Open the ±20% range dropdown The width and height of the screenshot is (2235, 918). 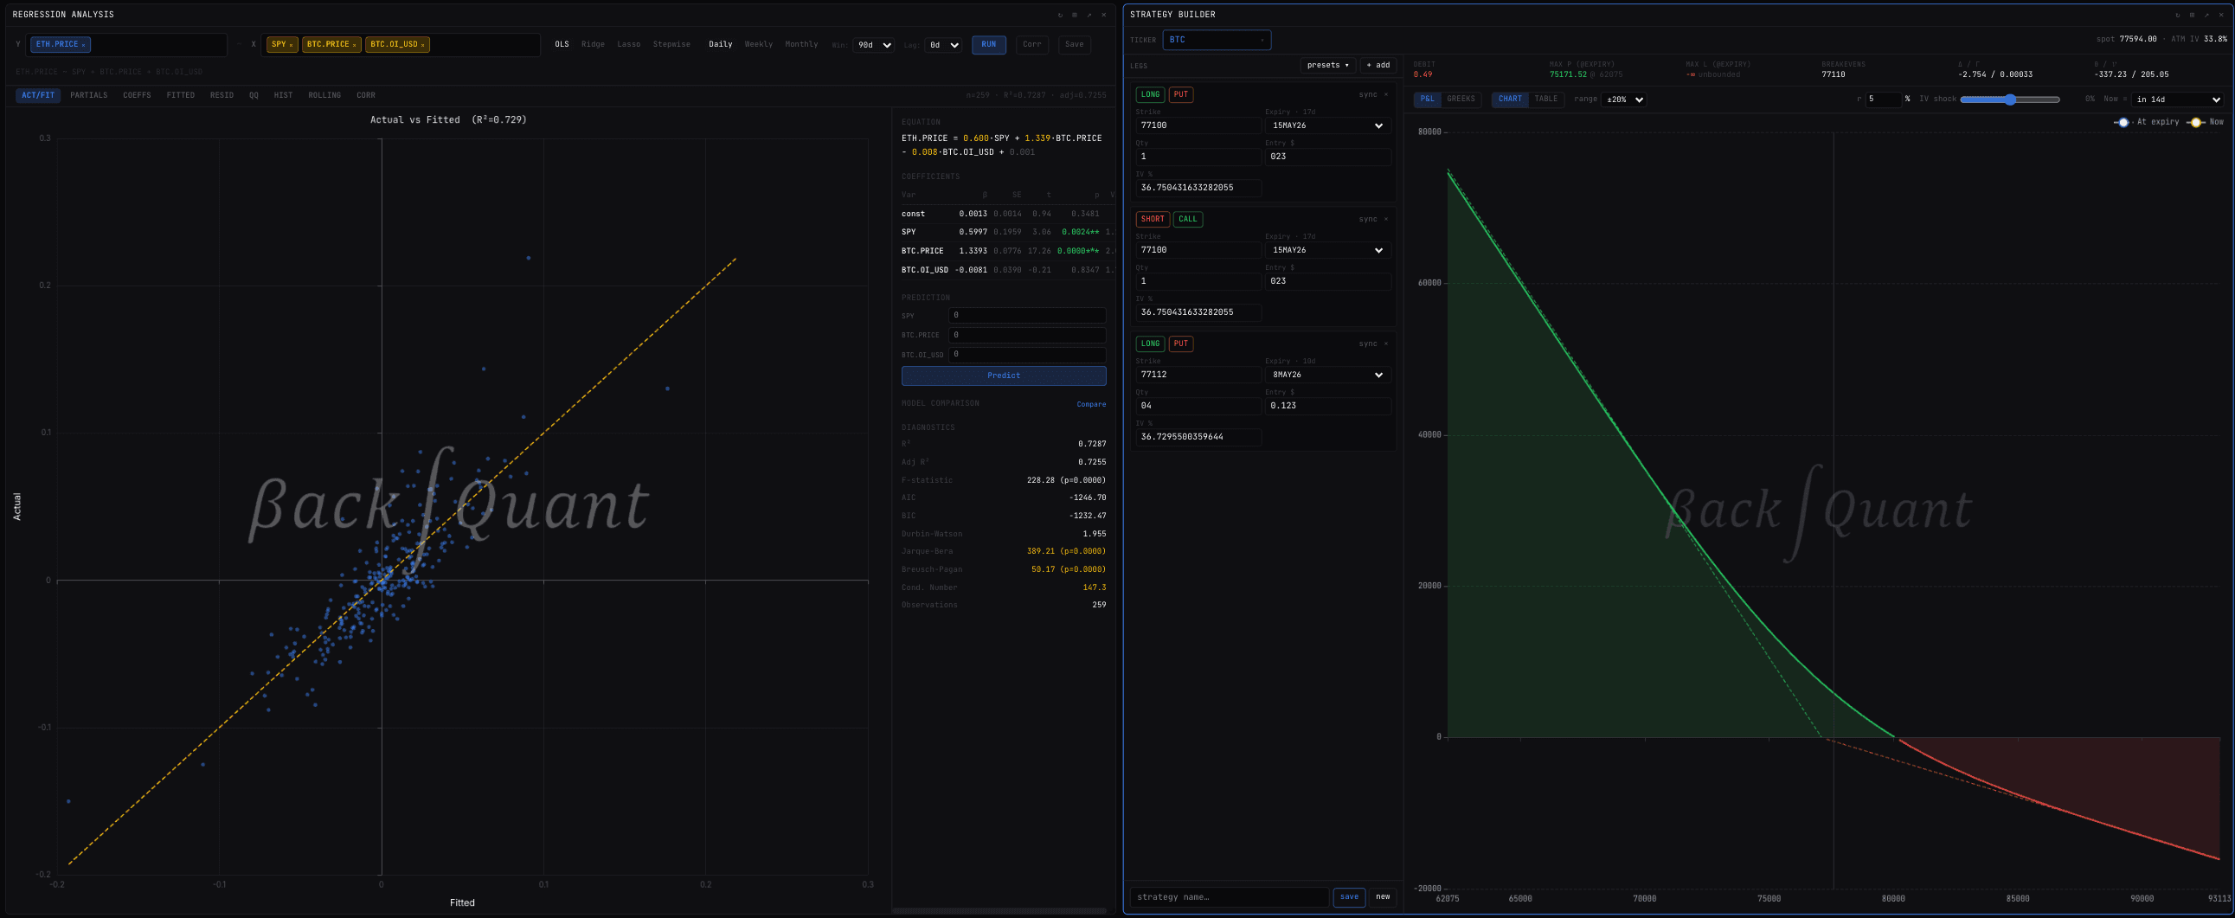[x=1624, y=100]
